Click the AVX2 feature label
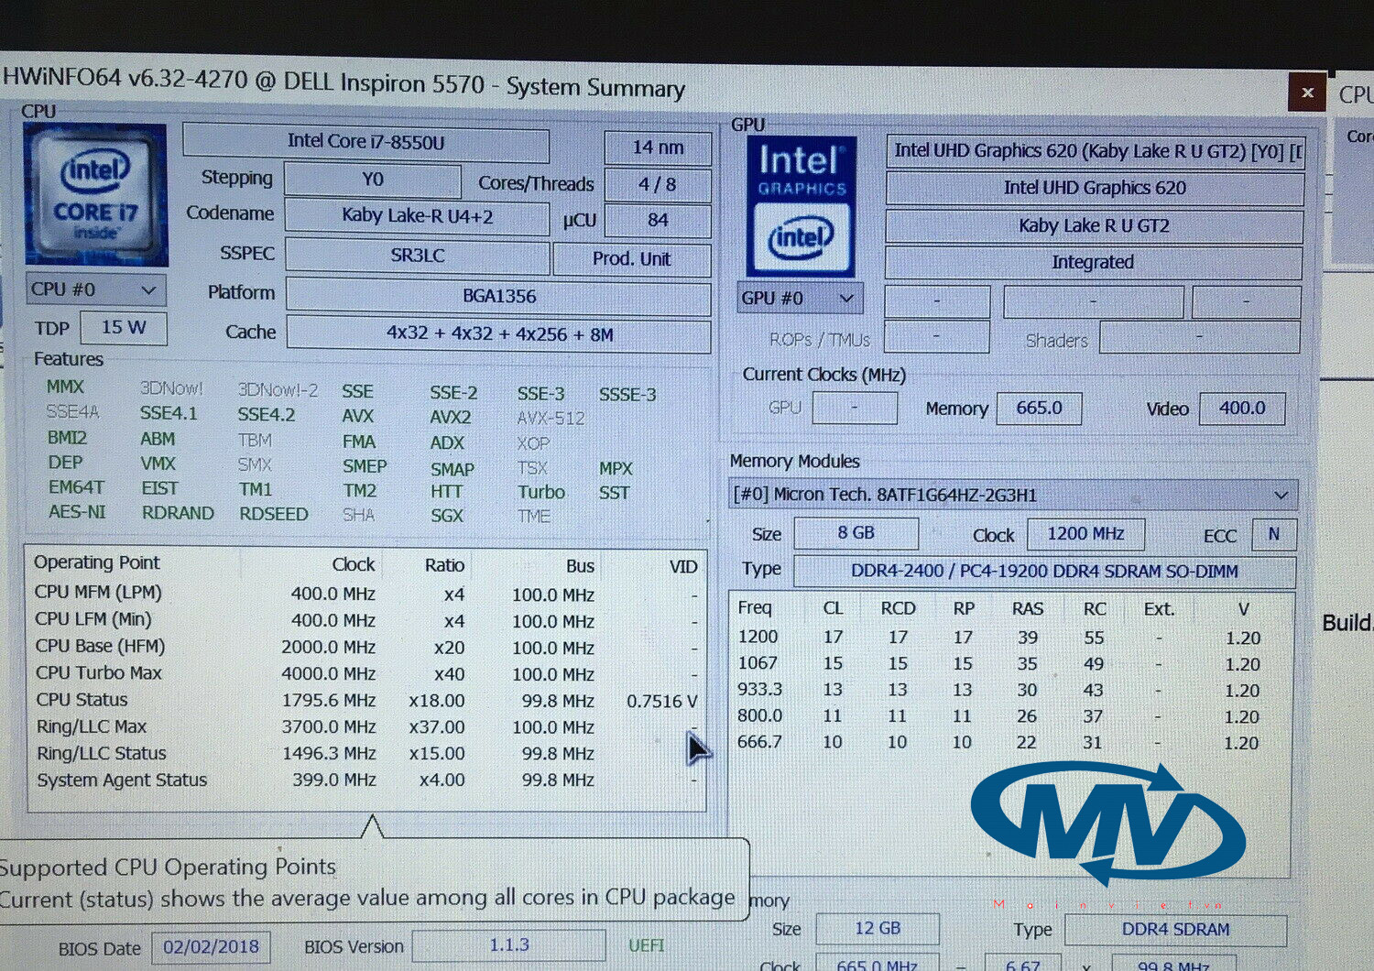 [x=451, y=417]
